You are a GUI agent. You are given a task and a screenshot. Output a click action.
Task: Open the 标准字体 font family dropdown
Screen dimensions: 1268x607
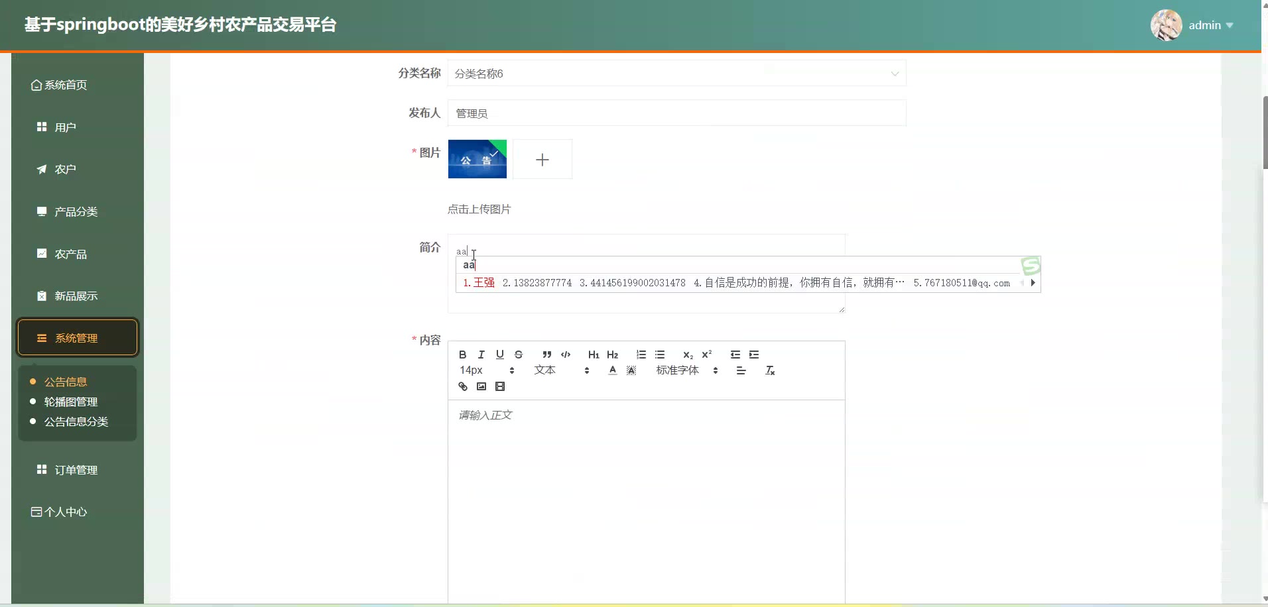[687, 370]
